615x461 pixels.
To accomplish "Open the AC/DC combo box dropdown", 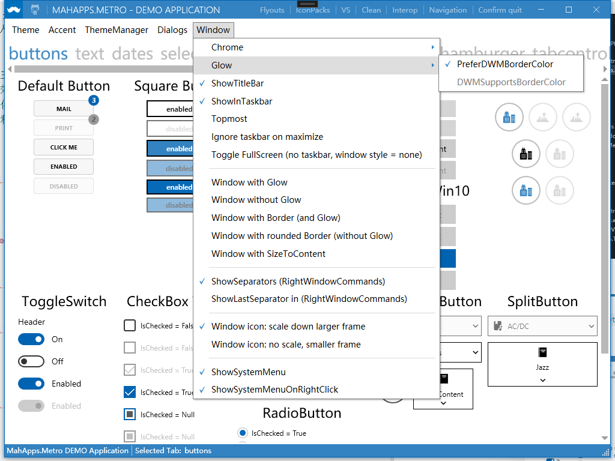I will pyautogui.click(x=591, y=326).
